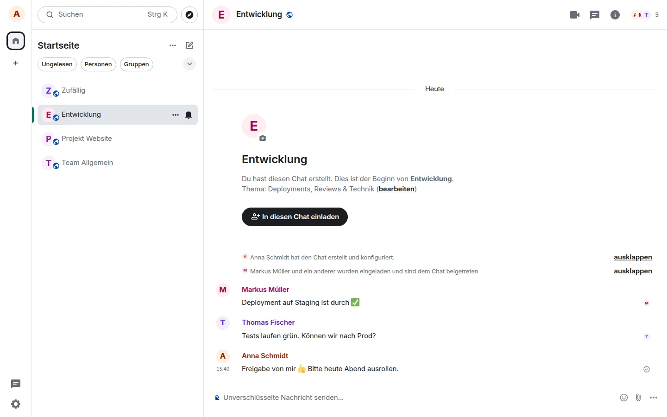Upload a room avatar via camera icon

coord(263,138)
